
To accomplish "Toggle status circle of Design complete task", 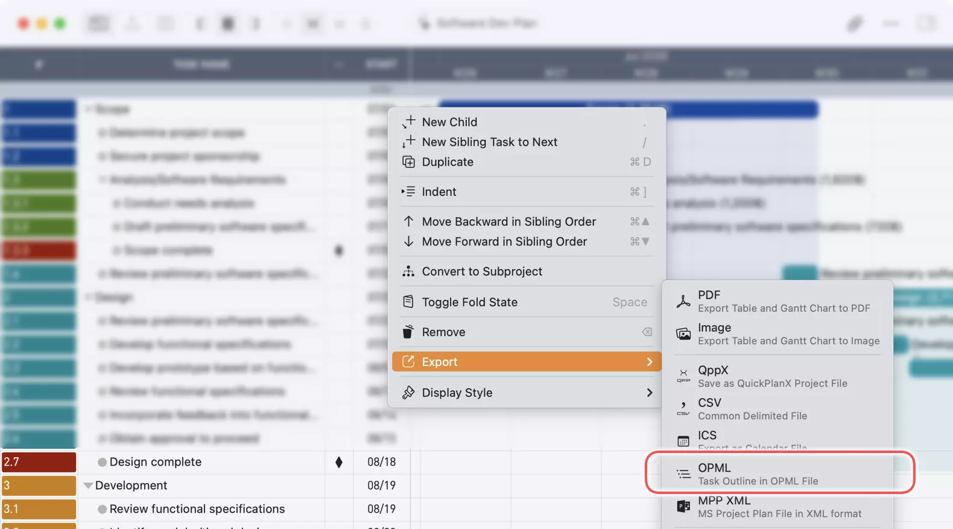I will pos(102,462).
